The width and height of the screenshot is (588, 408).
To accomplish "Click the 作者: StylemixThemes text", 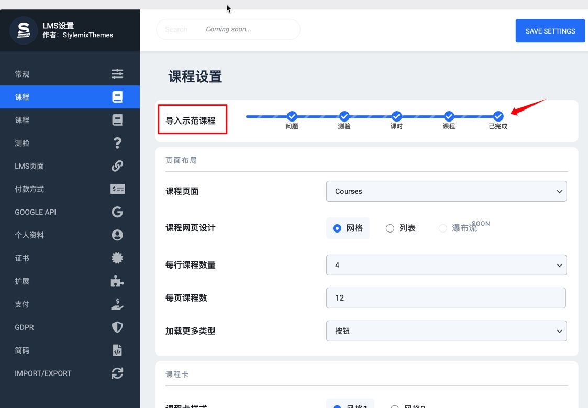I will (77, 35).
